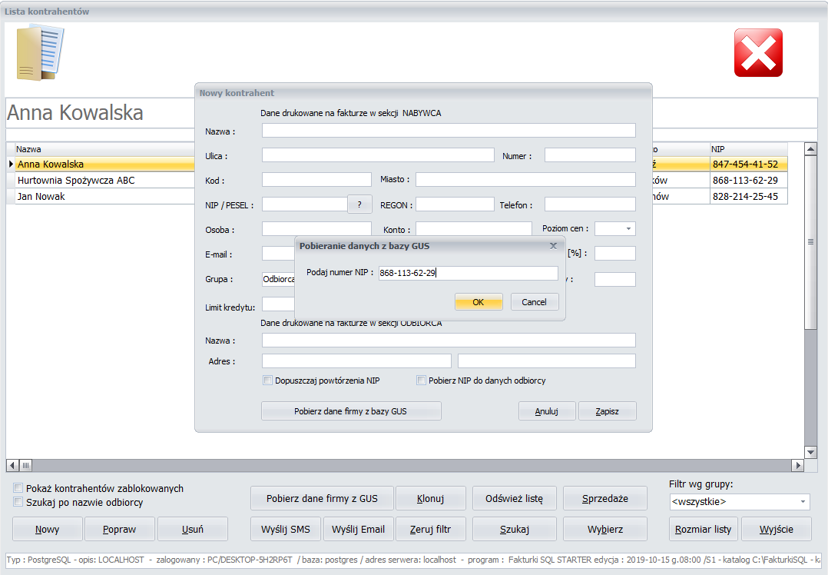
Task: Click in the Podaj numer NIP field
Action: coord(469,273)
